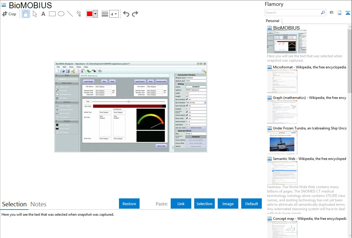Open the Under Frozen Tundra snapshot thumbnail
The image size is (352, 238).
point(282,142)
